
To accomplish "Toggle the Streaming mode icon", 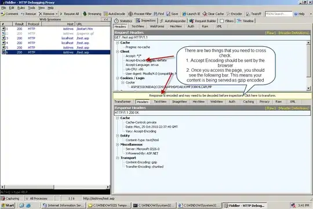I will point(85,14).
